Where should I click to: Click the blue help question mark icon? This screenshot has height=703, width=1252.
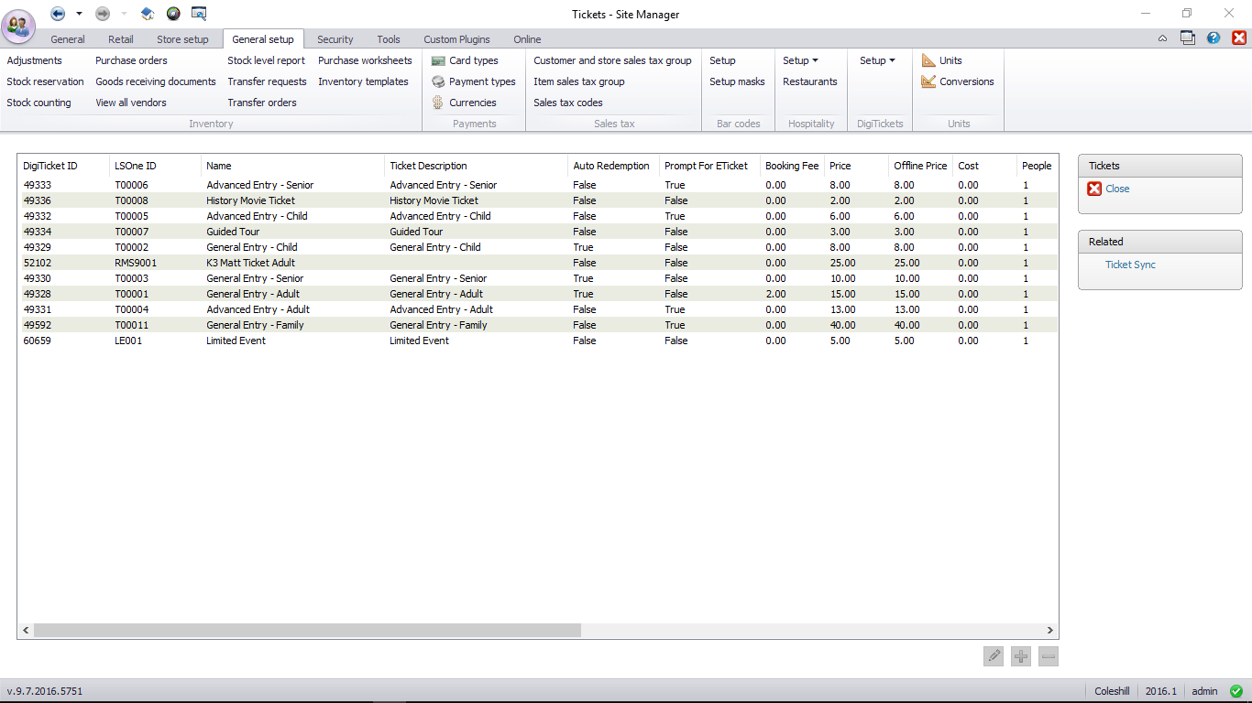1214,38
